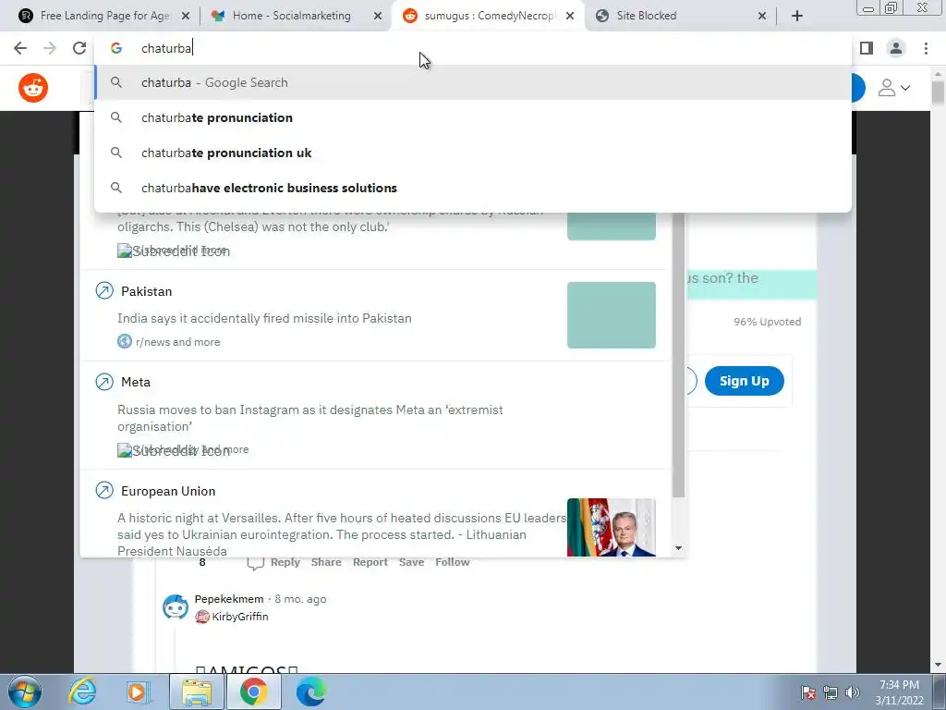Click 'A historic night at Versailles' text
Image resolution: width=946 pixels, height=710 pixels.
(342, 534)
